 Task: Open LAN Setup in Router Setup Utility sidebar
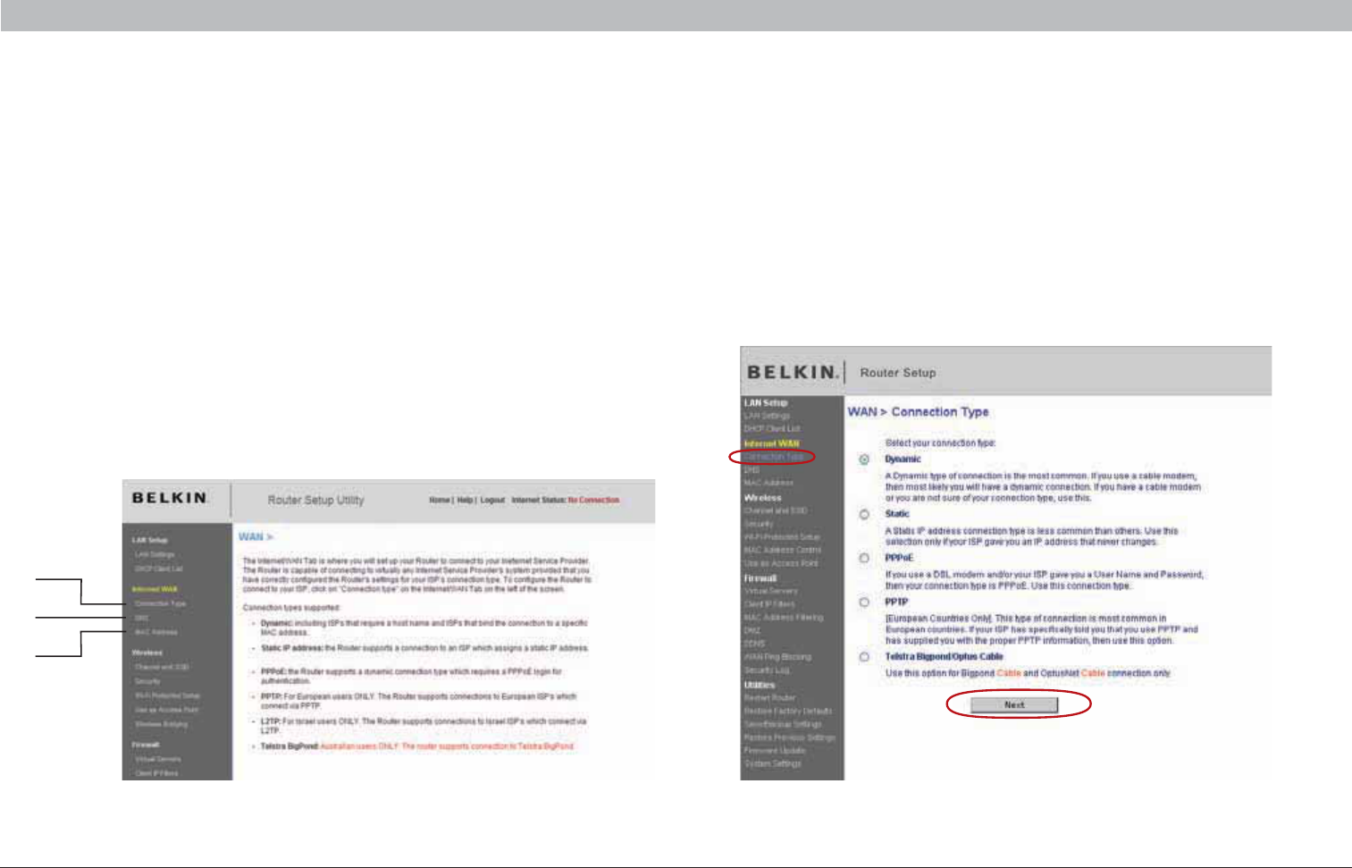point(149,540)
